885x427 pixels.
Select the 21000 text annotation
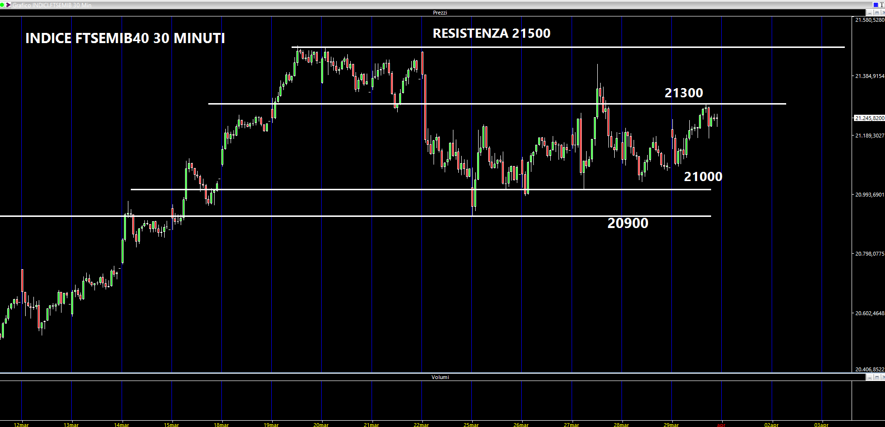[703, 177]
